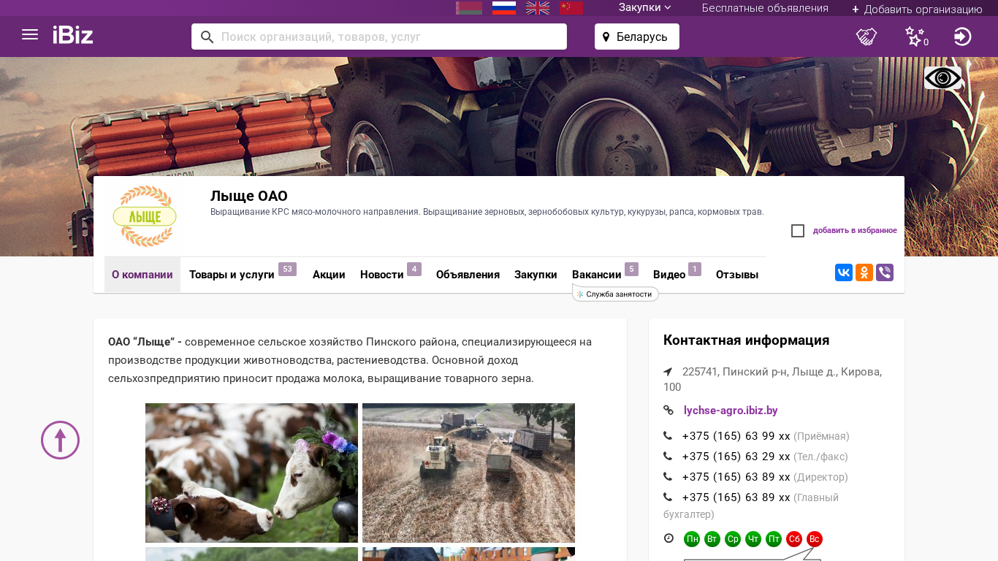Click the Вт weekday indicator
The width and height of the screenshot is (998, 561).
(712, 539)
